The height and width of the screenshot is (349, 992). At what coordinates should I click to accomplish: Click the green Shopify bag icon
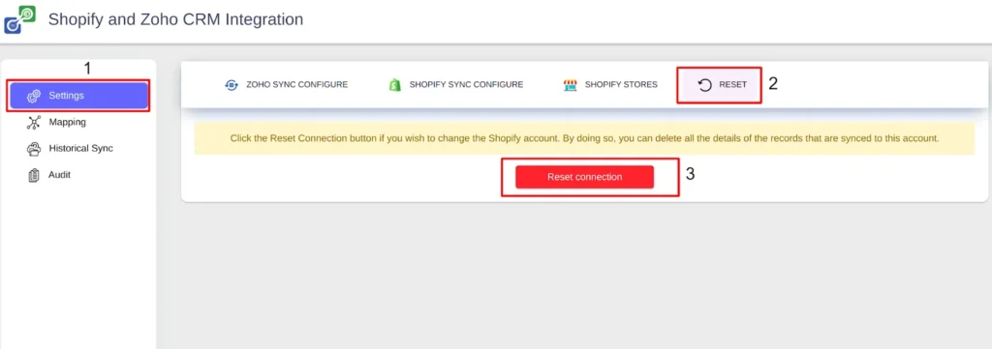[x=395, y=84]
